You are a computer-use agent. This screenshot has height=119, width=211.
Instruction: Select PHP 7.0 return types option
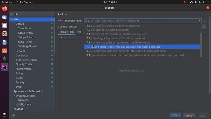click(x=142, y=30)
